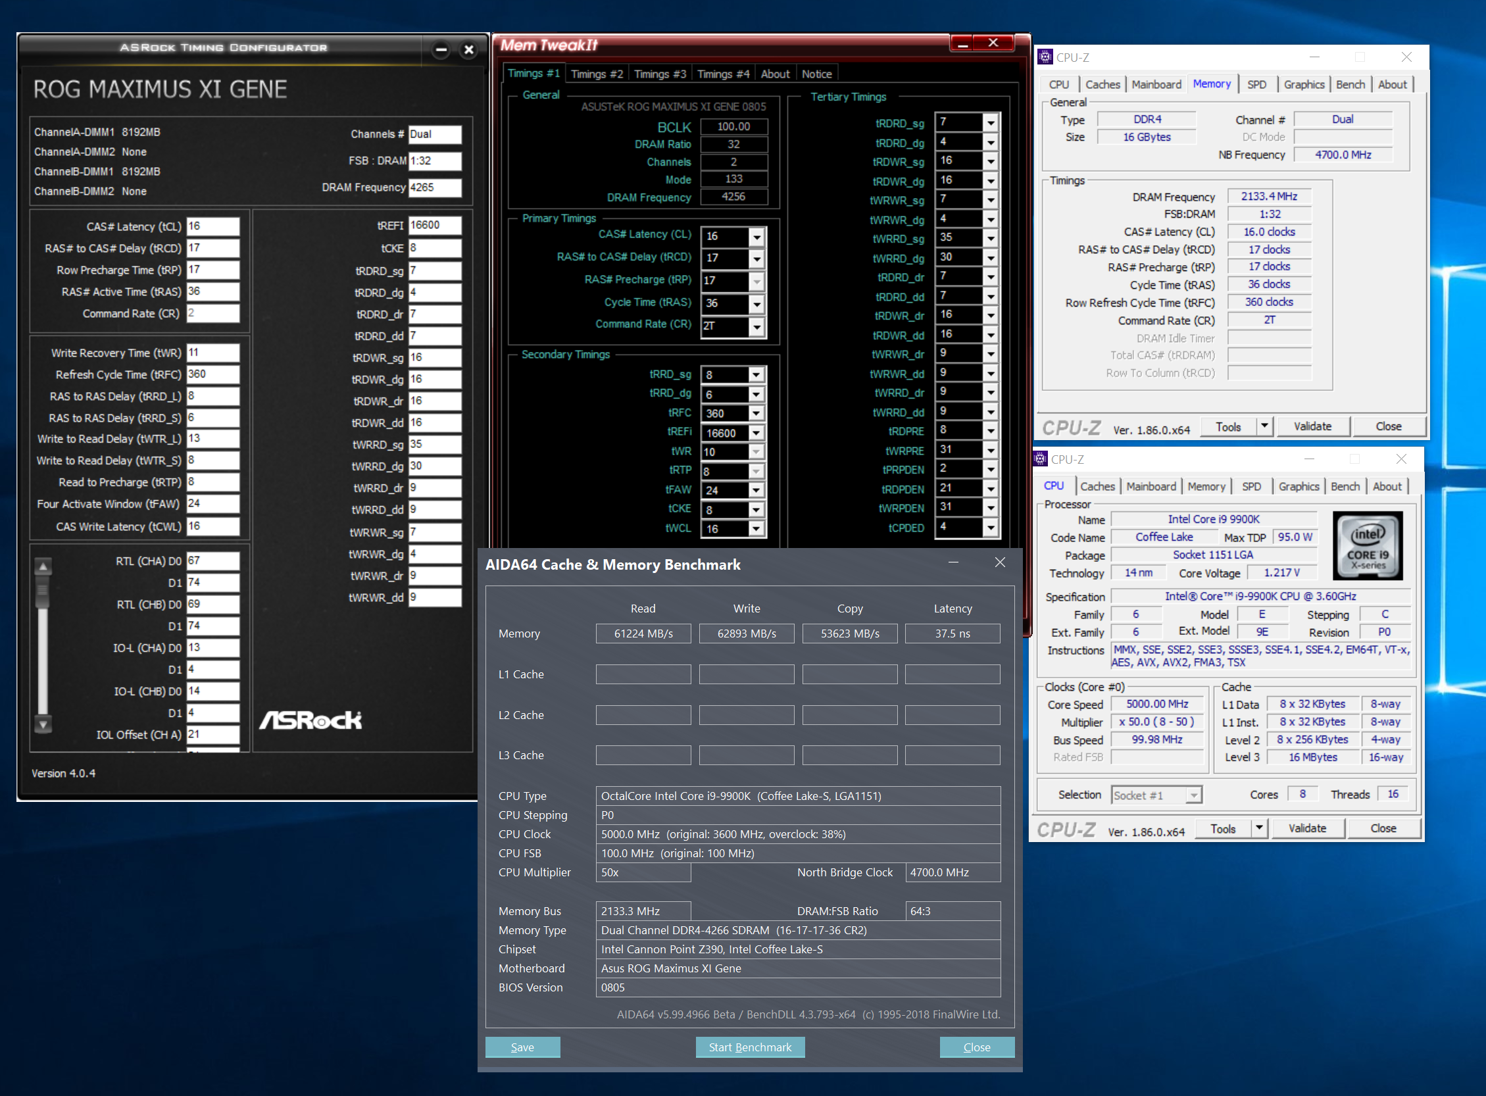Expand CAS# Latency (CL) dropdown in Mem TweakIt

[x=756, y=237]
